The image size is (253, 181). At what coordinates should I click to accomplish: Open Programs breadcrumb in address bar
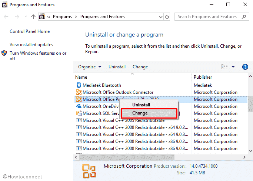(62, 17)
